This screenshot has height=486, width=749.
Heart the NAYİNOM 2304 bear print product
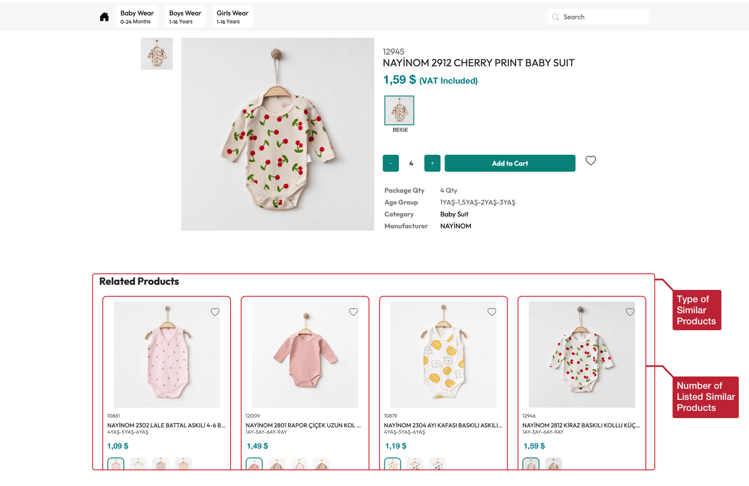coord(492,312)
